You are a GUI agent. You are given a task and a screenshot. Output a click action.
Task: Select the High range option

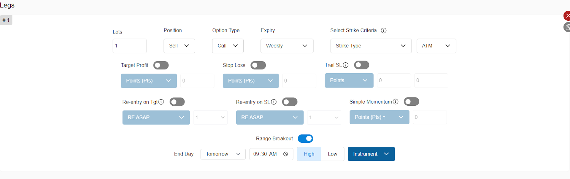point(309,154)
